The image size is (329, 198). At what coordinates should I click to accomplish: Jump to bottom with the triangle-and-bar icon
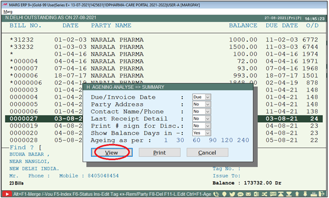(x=289, y=194)
